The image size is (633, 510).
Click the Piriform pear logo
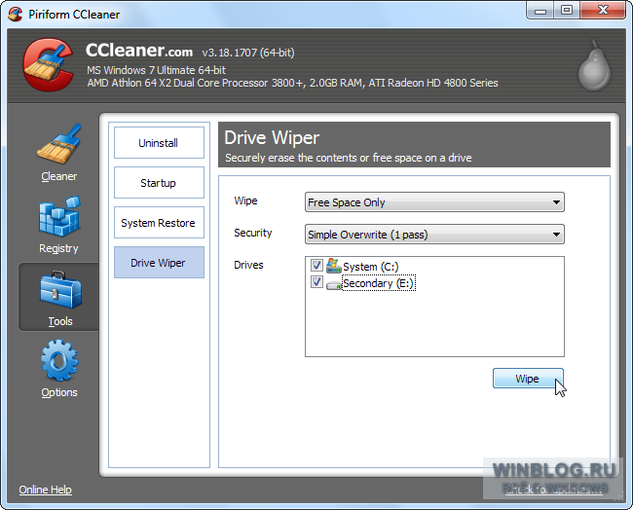coord(594,65)
